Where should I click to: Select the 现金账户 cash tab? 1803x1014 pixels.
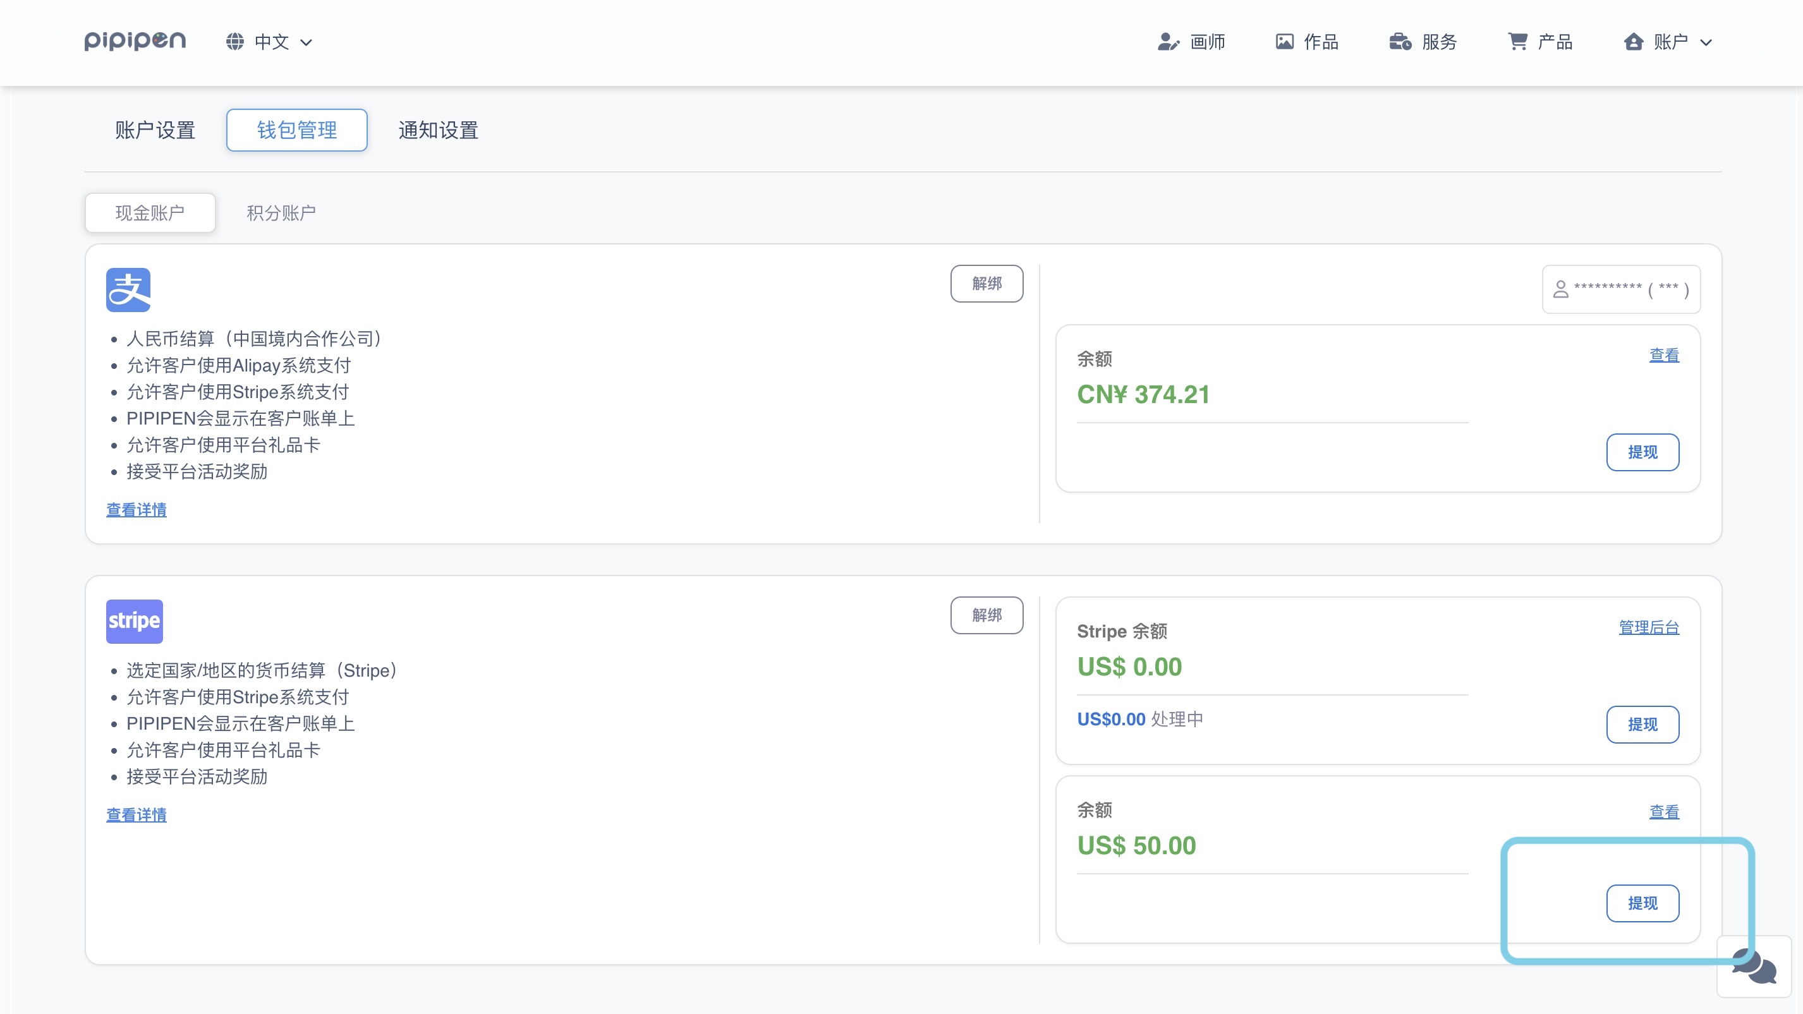coord(150,213)
